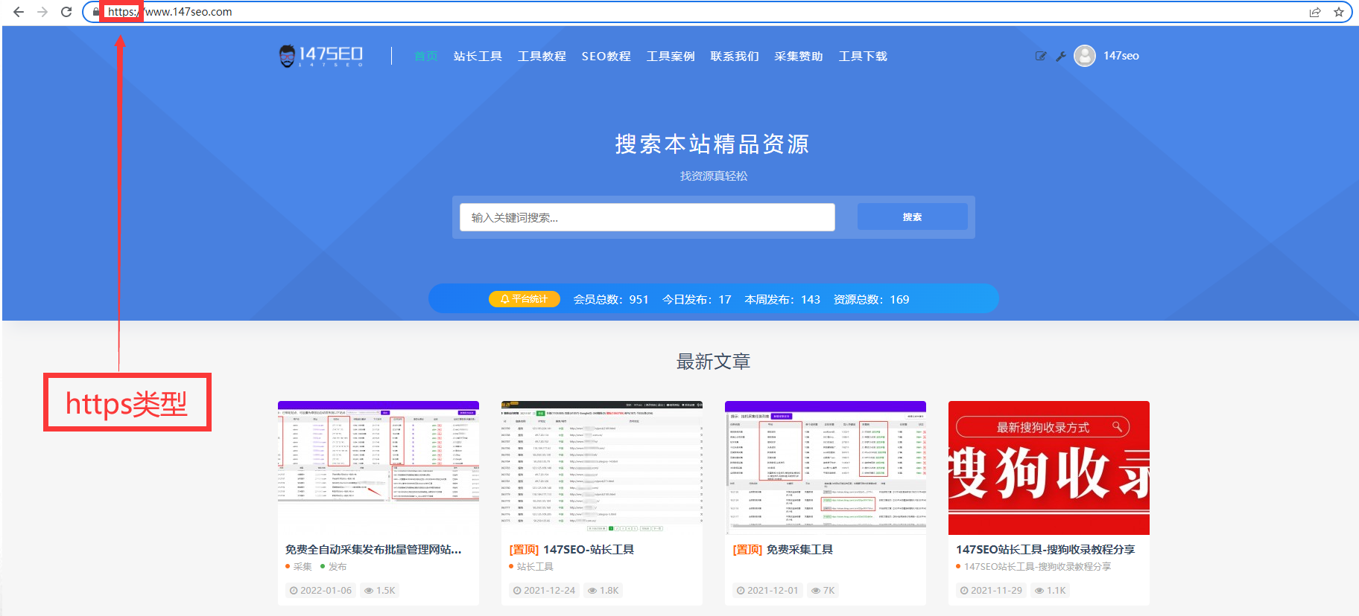Bookmark this page with the star icon
This screenshot has width=1359, height=616.
(1339, 12)
